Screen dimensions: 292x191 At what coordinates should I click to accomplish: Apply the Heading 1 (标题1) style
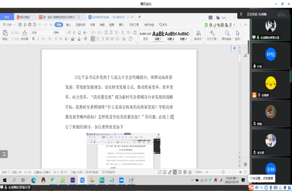pos(158,35)
